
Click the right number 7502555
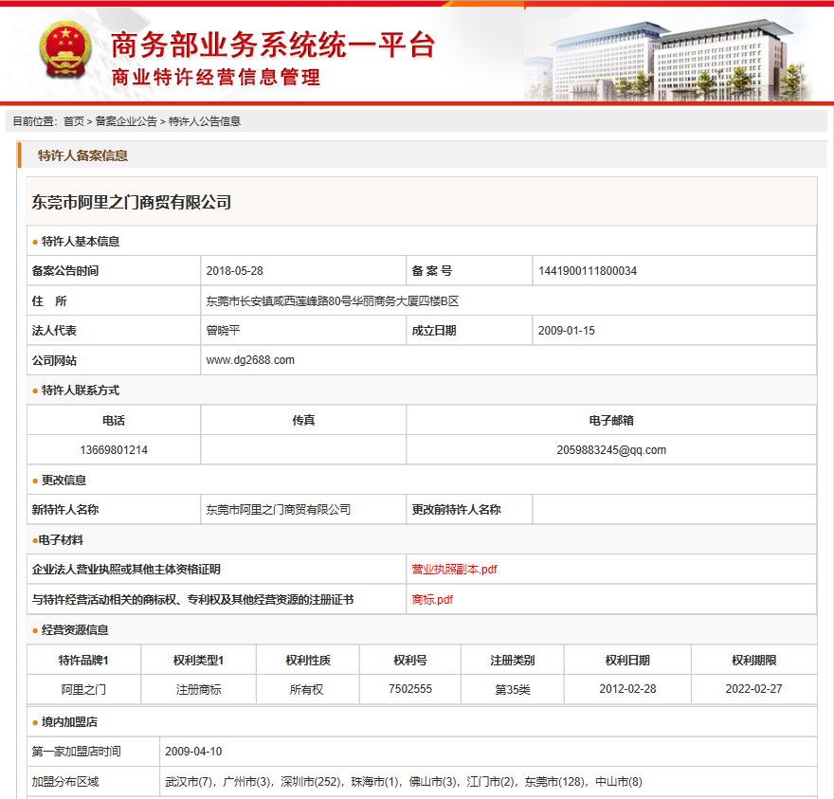tap(410, 689)
